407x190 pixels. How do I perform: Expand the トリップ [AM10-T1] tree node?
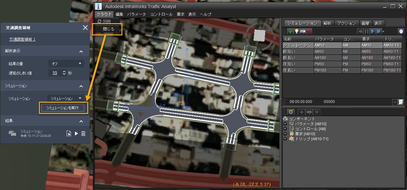pos(285,139)
